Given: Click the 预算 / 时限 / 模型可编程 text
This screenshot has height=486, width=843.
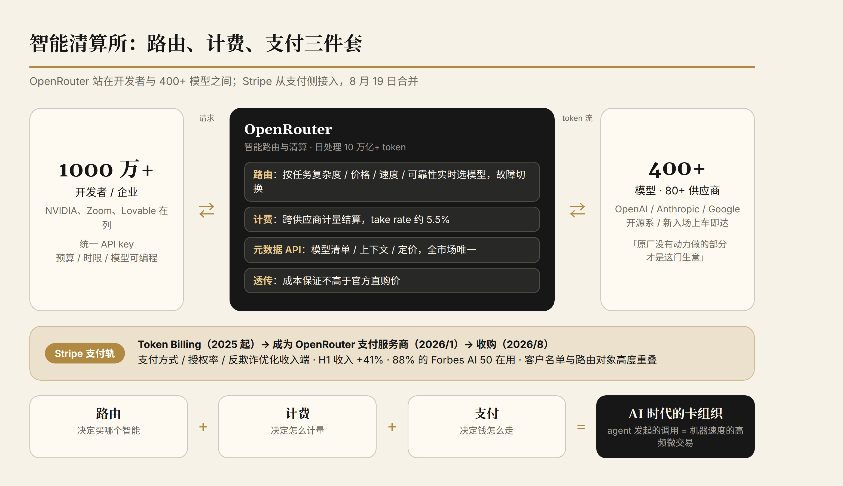Looking at the screenshot, I should tap(106, 258).
